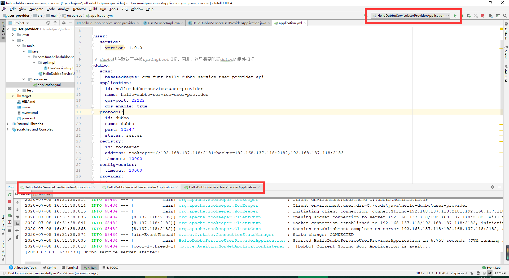Dump threads with the camera icon

point(10,208)
